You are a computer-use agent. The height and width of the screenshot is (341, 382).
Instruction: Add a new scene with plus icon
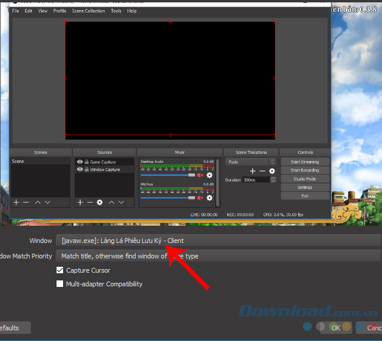tap(16, 203)
